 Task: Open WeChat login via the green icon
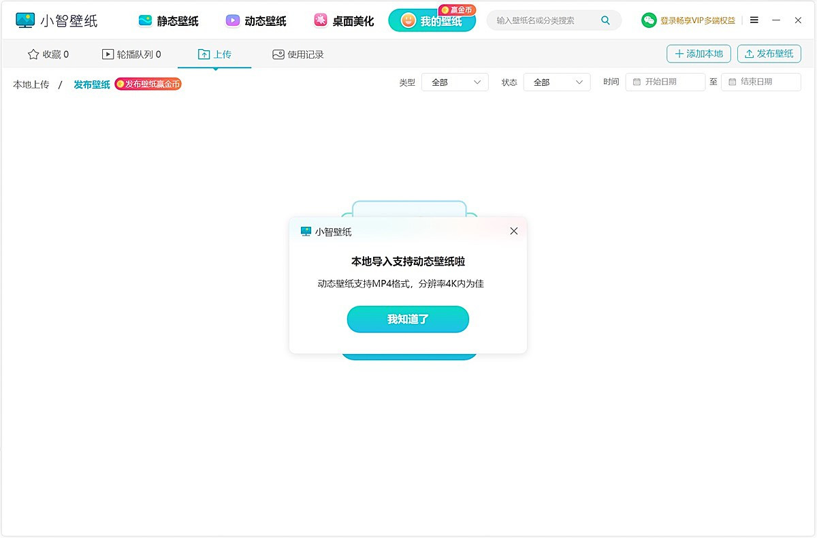[x=648, y=20]
